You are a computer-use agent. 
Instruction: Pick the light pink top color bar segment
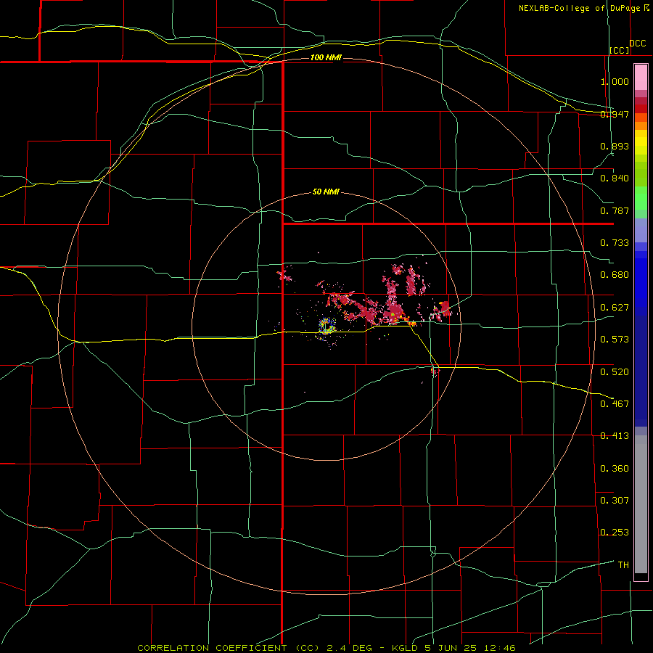[641, 78]
